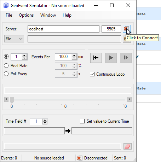Click the slider right scroll arrow
Screen dimensions: 161x163
[130, 99]
